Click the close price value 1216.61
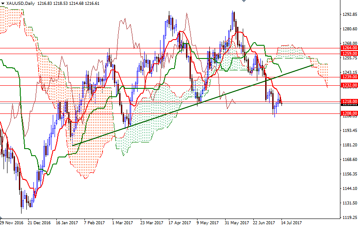 [x=92, y=4]
